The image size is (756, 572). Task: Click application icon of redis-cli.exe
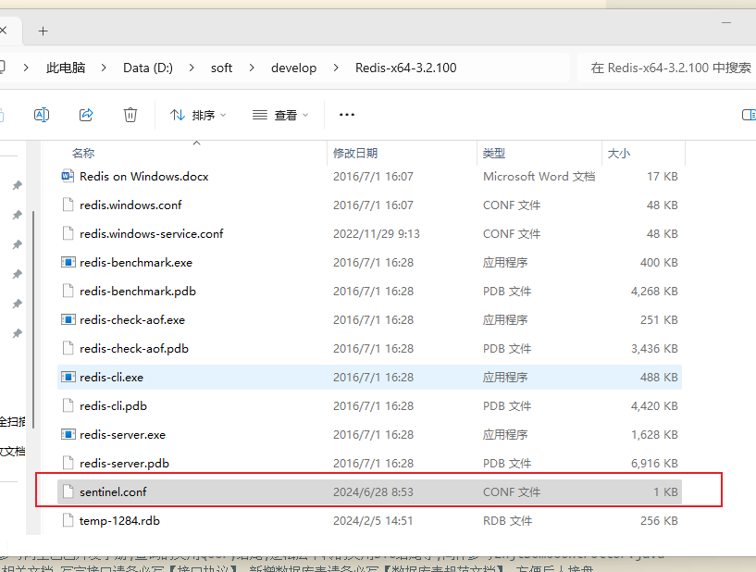click(68, 377)
